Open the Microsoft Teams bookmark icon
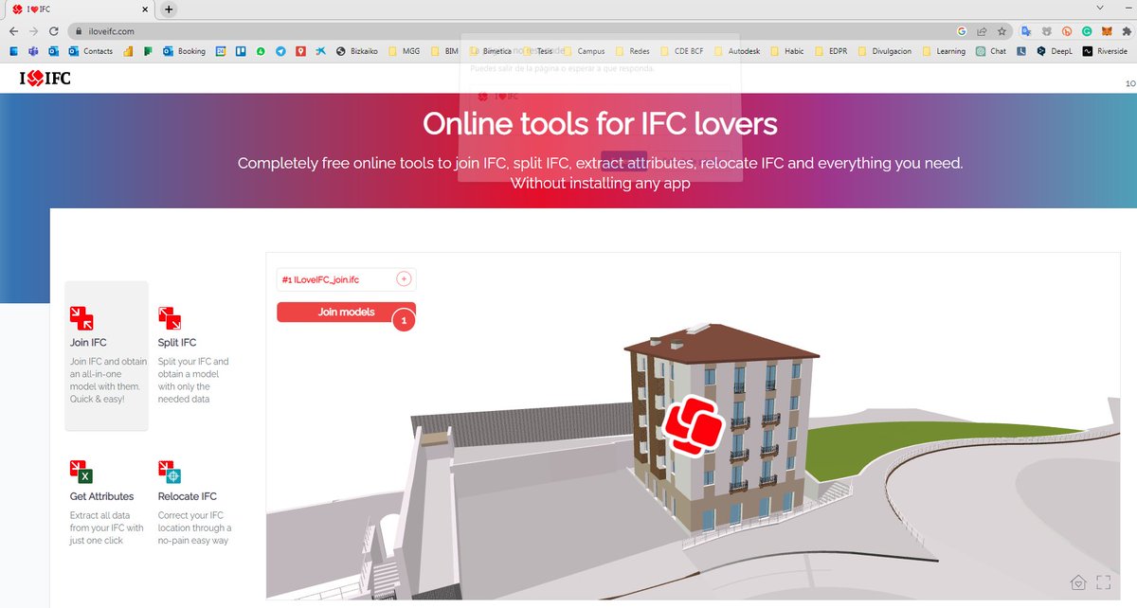Image resolution: width=1137 pixels, height=608 pixels. (x=33, y=51)
